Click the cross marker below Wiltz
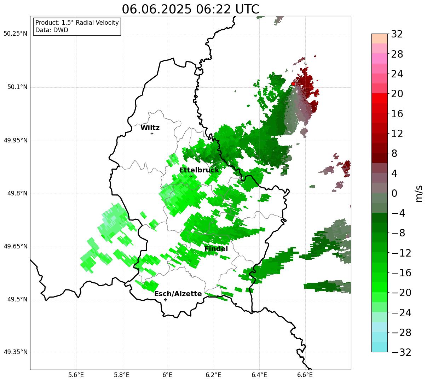427x382 pixels. [152, 134]
